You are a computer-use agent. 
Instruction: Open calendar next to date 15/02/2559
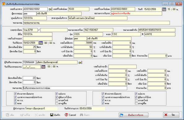[164, 9]
